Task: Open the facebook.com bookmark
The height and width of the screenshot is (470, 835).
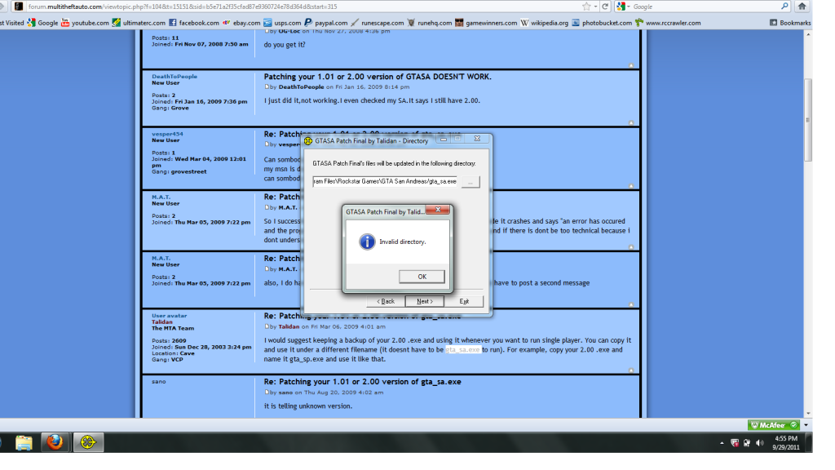Action: (194, 23)
